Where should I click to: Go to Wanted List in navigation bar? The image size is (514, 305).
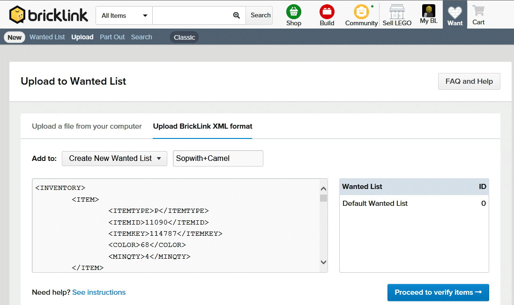coord(47,37)
